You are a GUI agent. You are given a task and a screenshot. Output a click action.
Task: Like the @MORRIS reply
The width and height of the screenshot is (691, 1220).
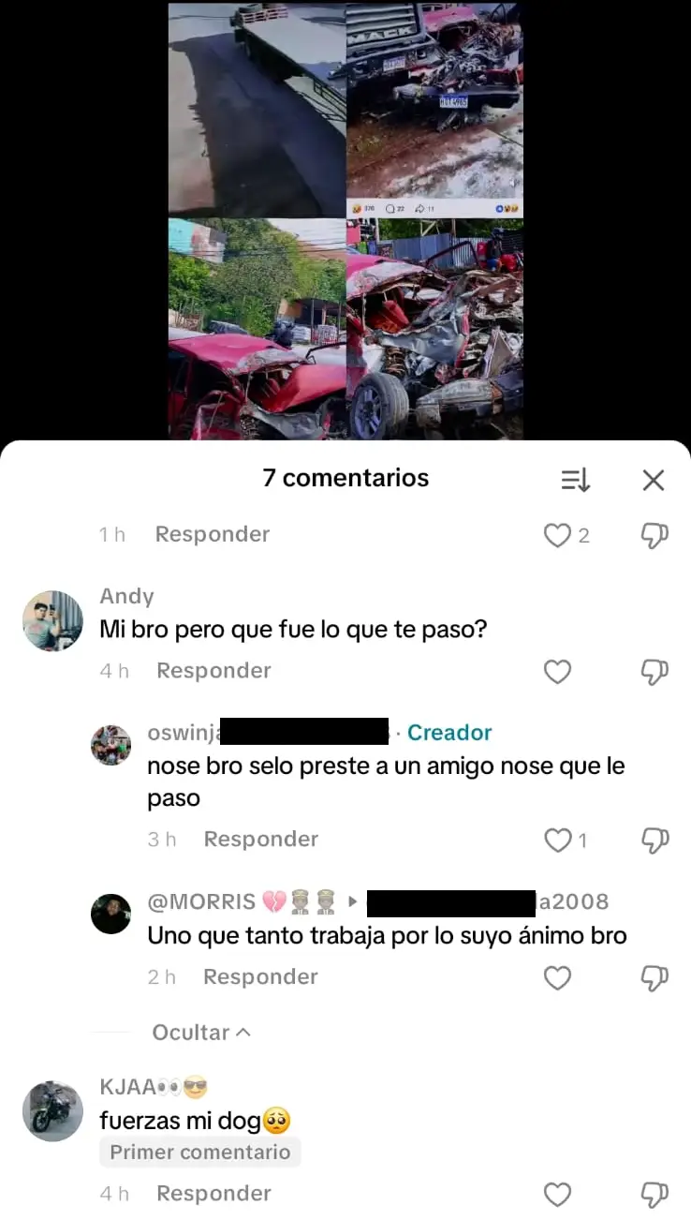(x=558, y=977)
